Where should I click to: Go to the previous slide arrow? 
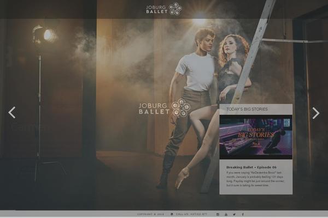pyautogui.click(x=12, y=113)
